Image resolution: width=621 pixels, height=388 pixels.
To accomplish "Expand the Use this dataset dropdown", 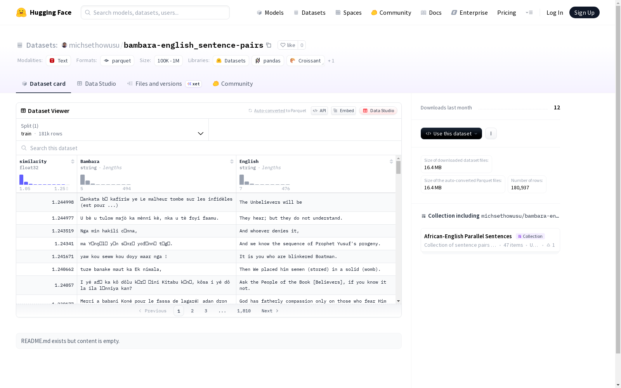I will [451, 133].
